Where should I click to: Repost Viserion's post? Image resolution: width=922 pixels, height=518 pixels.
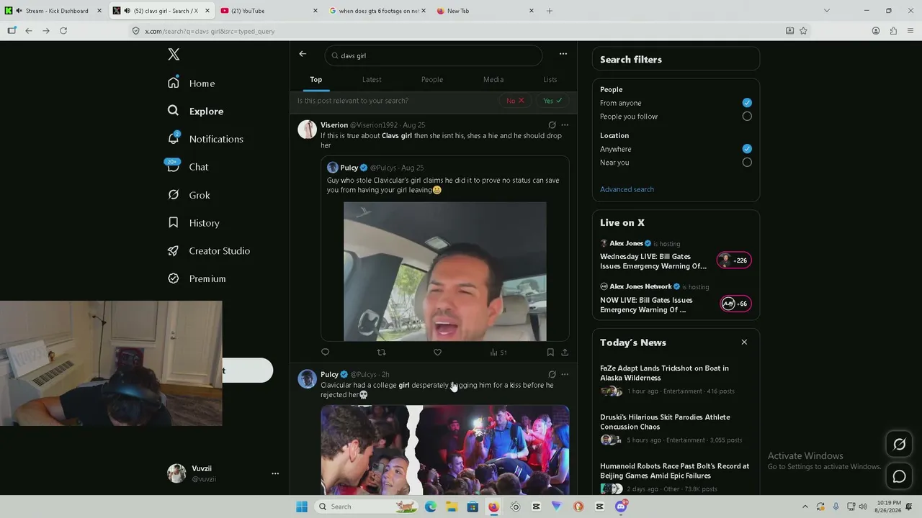(382, 353)
